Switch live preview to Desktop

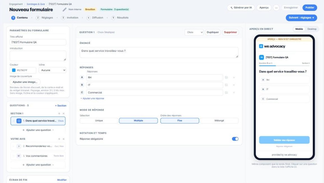[x=312, y=29]
